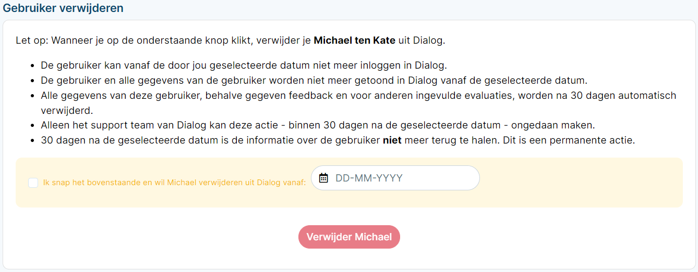
Task: Click the bullet dot before 'Alleen het support'
Action: pos(33,126)
